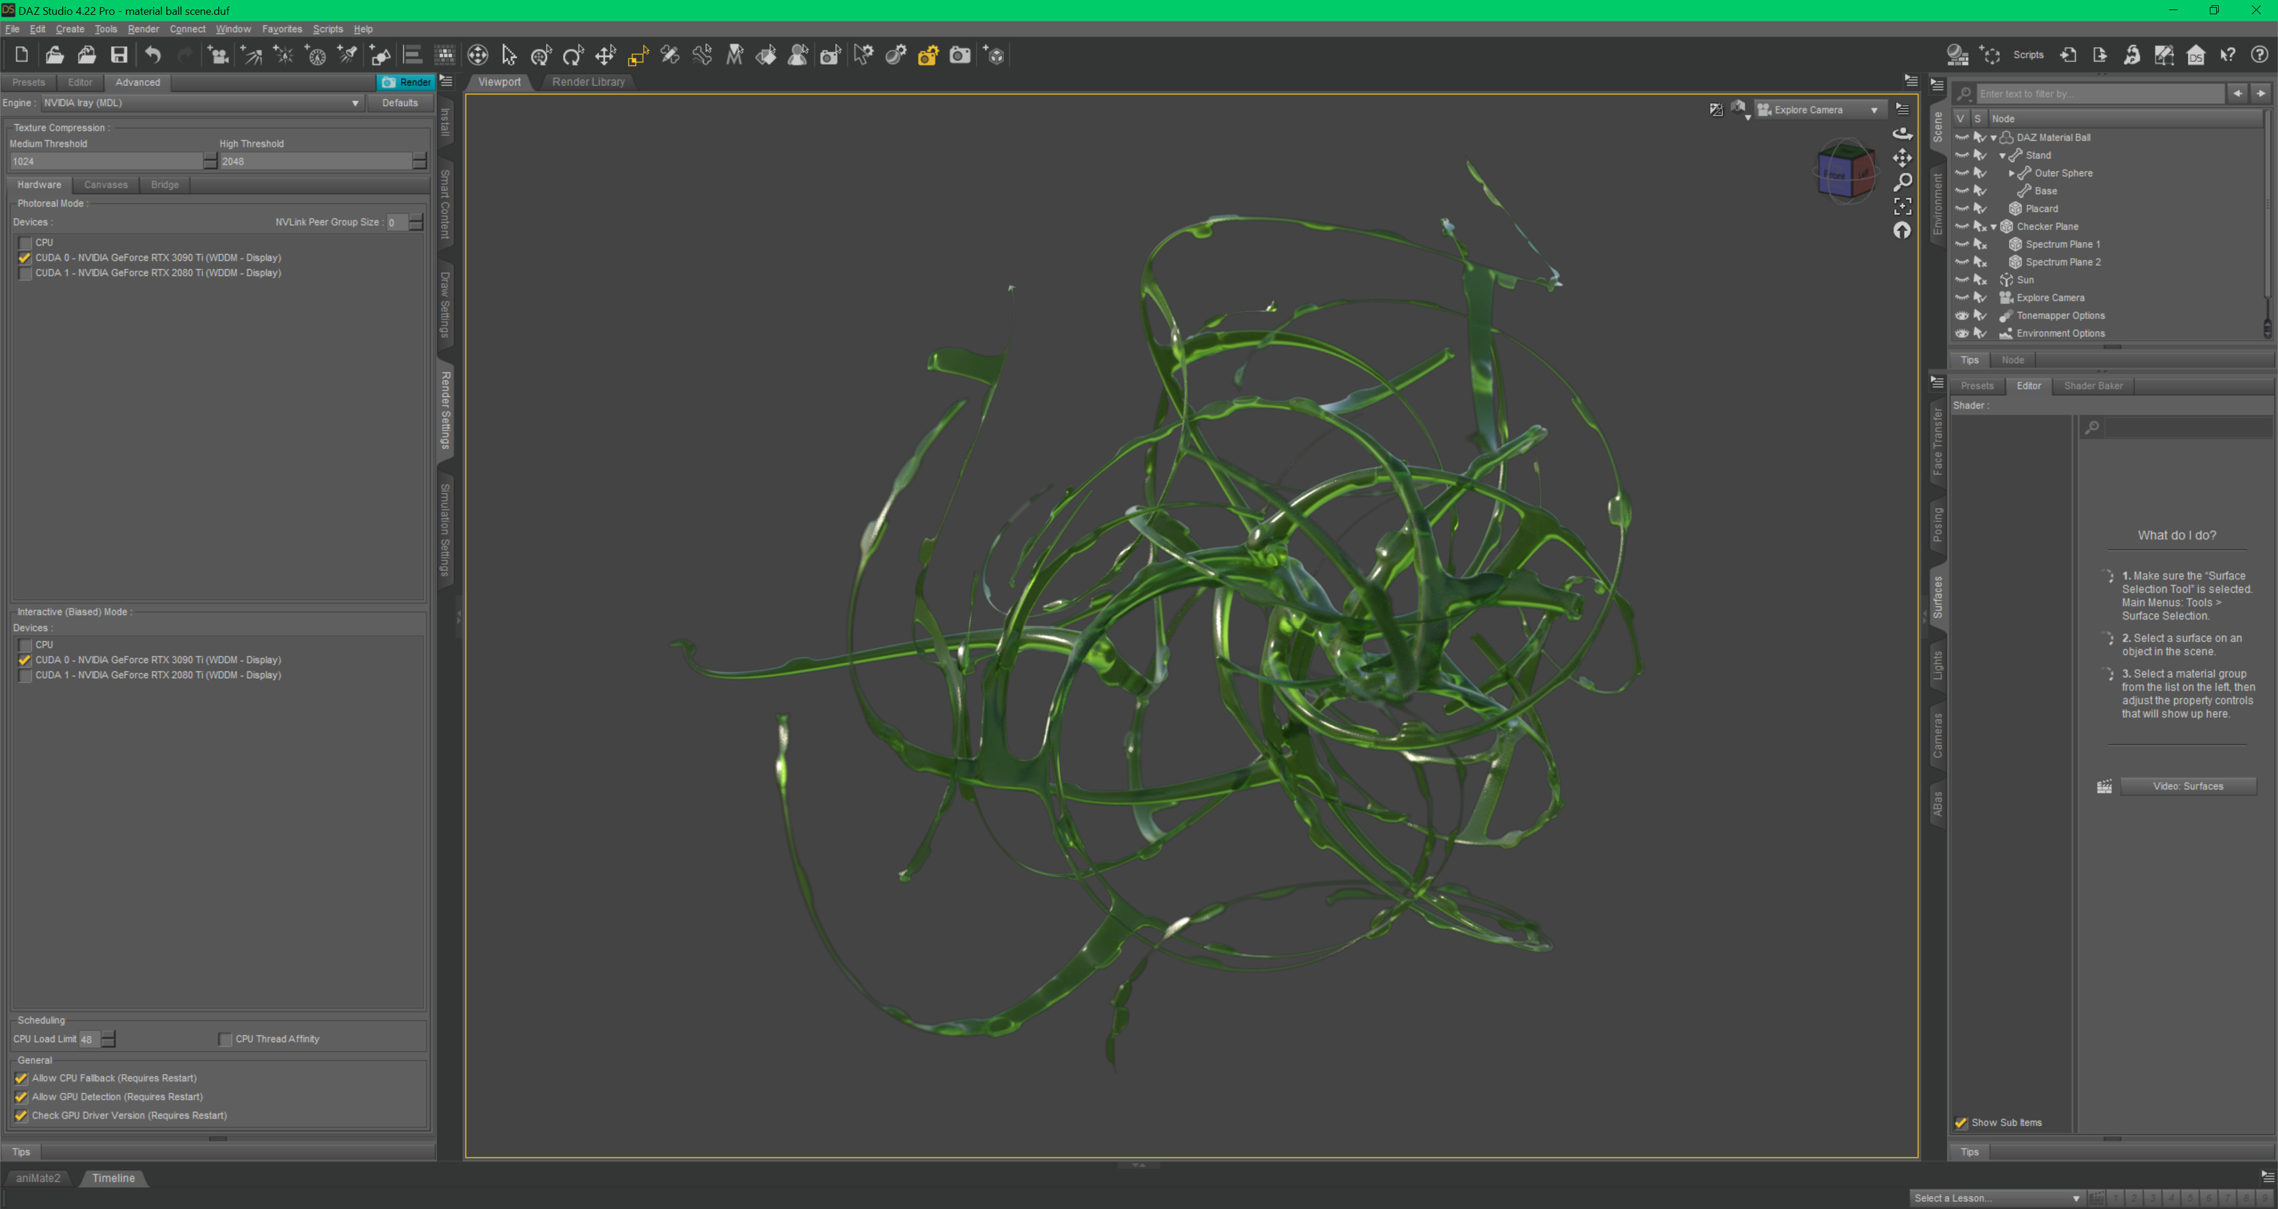This screenshot has height=1209, width=2278.
Task: Select the Universal tool icon
Action: click(x=541, y=55)
